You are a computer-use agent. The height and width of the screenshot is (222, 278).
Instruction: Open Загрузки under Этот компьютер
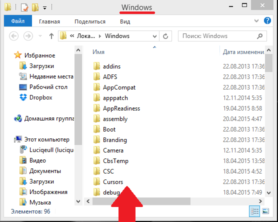[x=41, y=181]
